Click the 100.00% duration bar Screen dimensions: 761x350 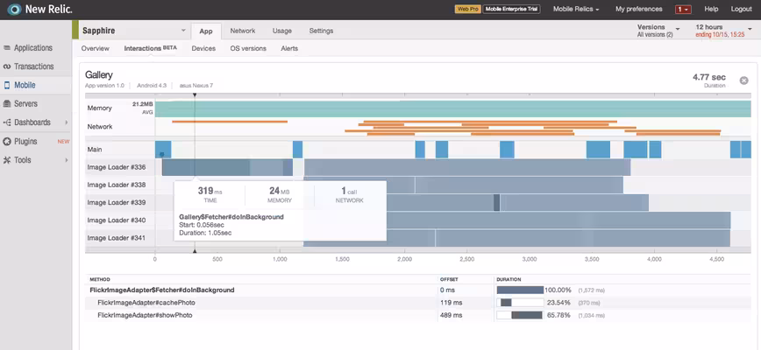520,290
